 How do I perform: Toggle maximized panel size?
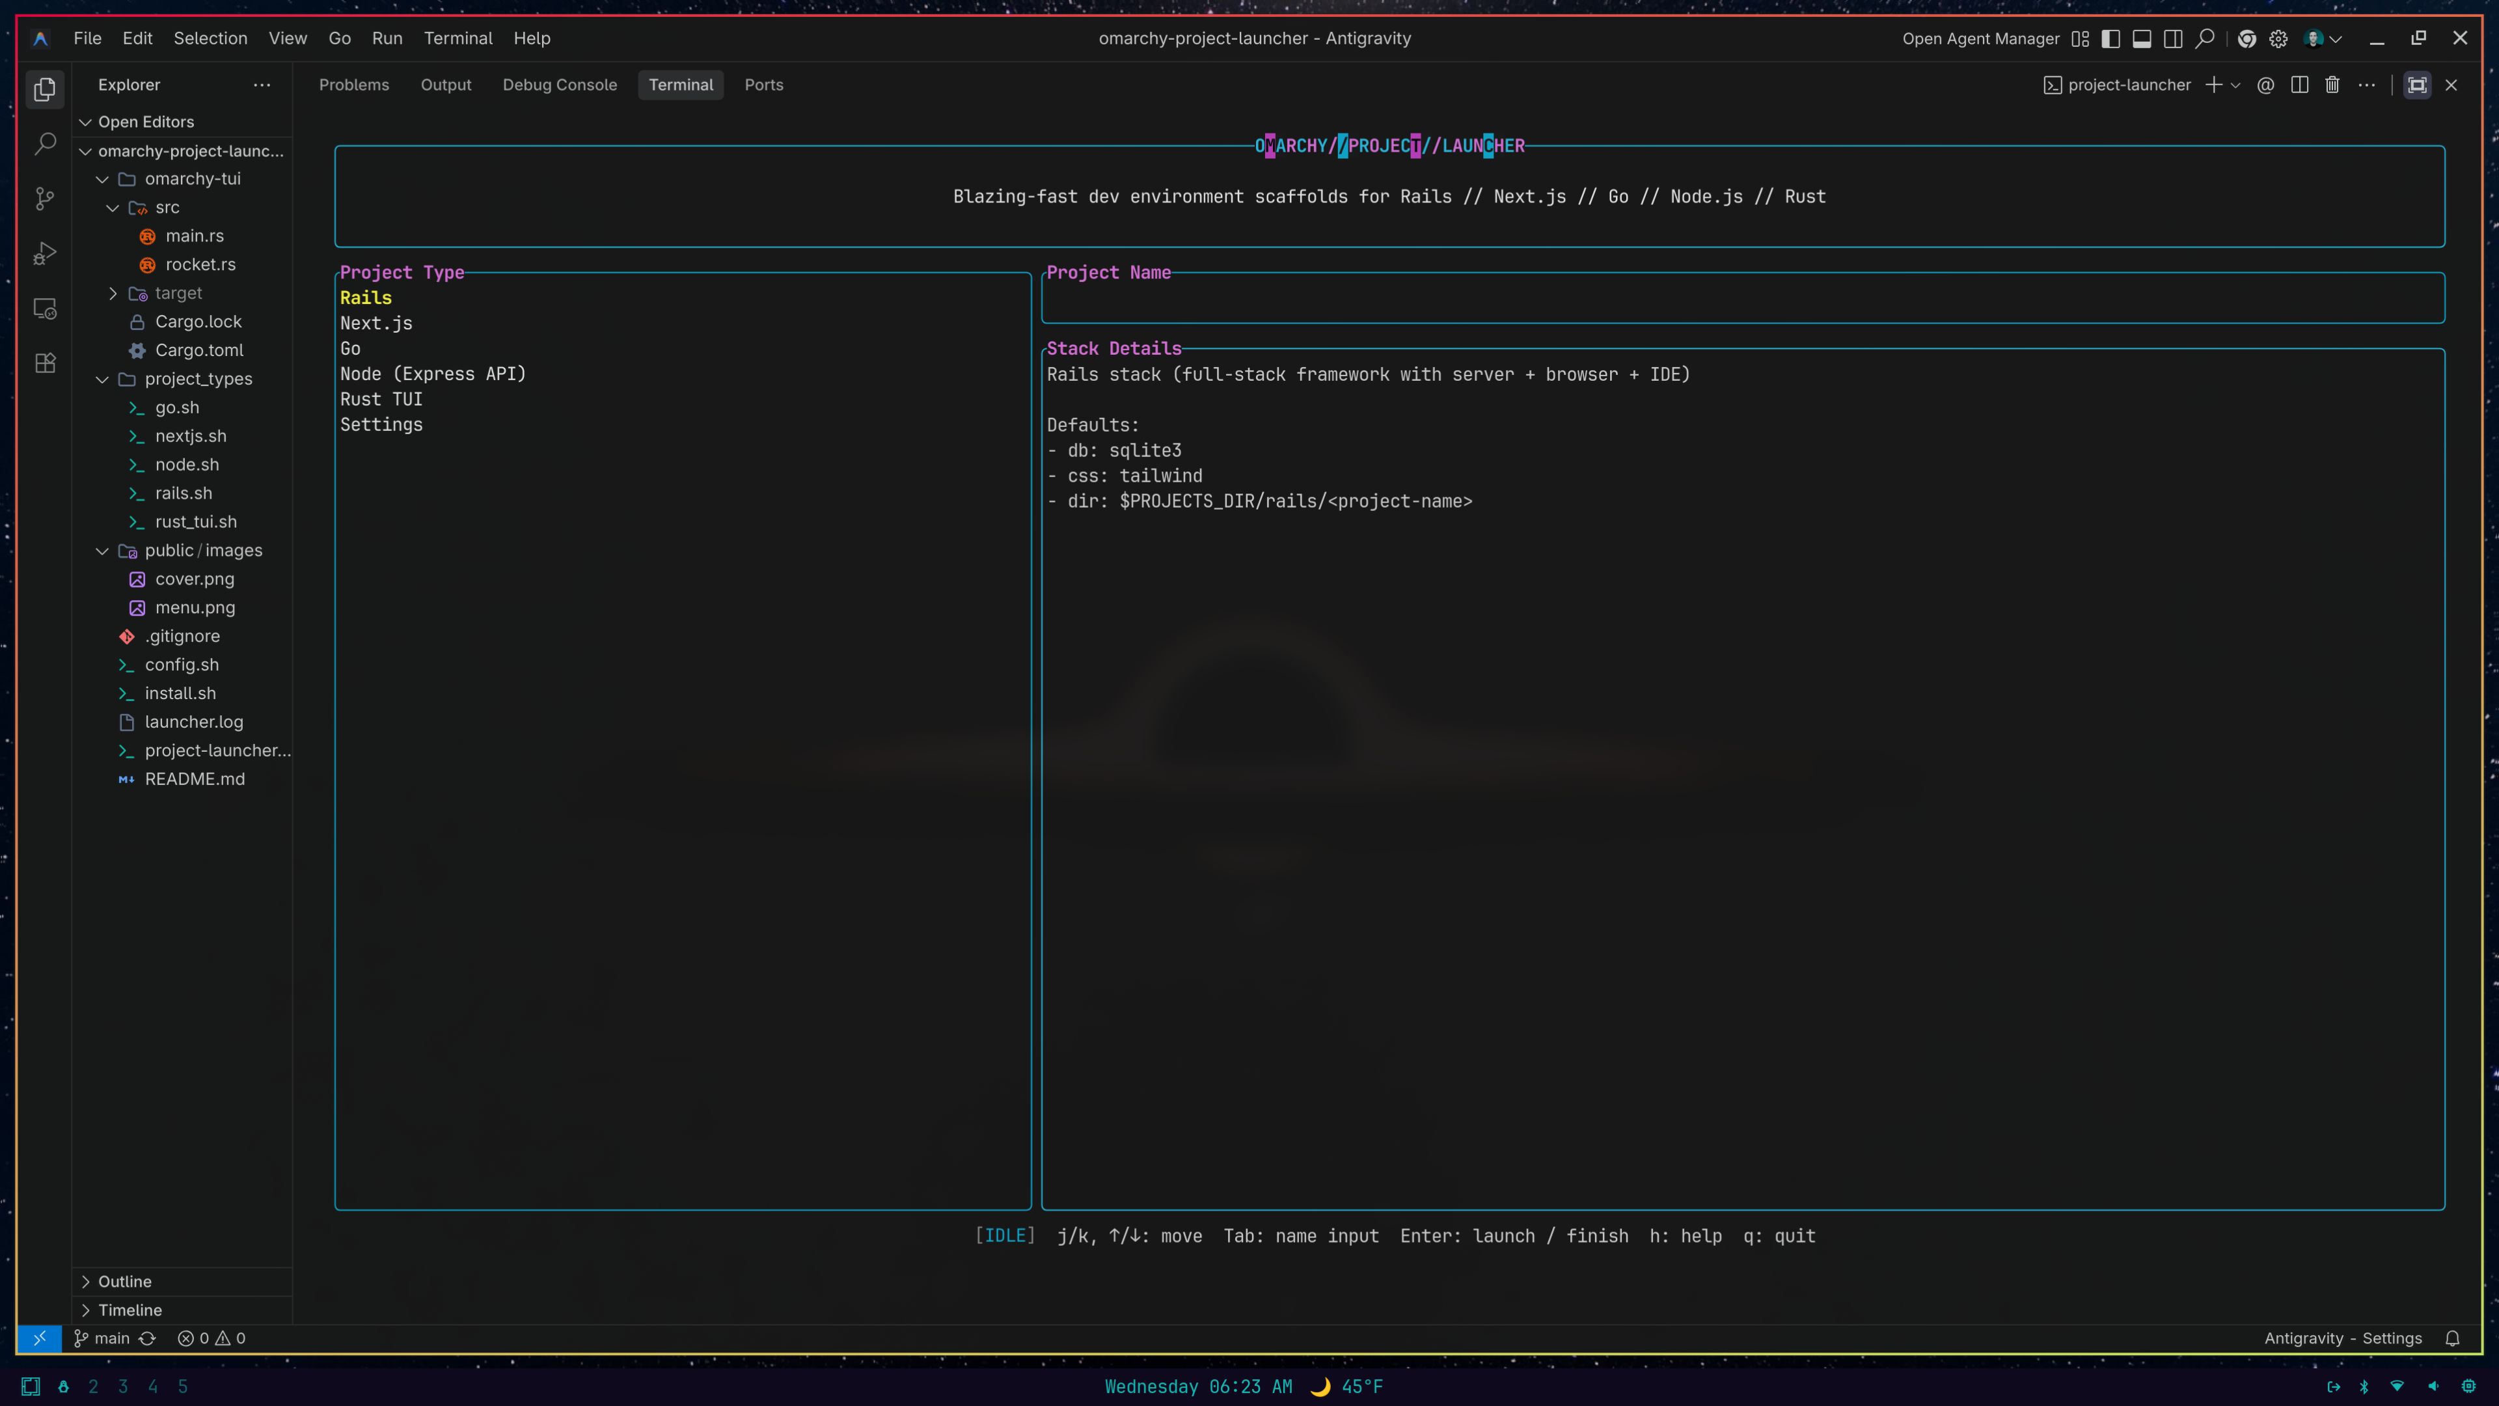coord(2418,85)
